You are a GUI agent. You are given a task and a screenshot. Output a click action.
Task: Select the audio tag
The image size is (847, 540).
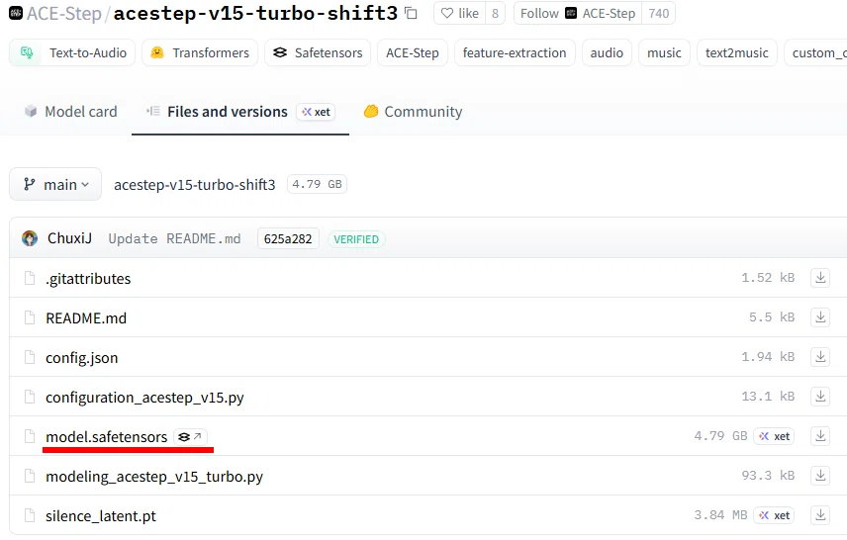pyautogui.click(x=607, y=53)
